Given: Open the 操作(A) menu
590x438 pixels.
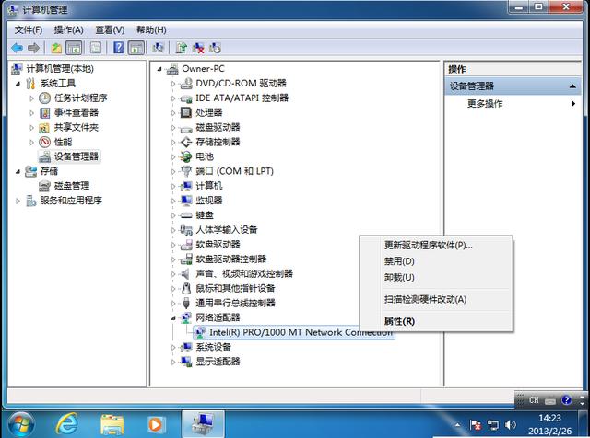Looking at the screenshot, I should (x=68, y=29).
